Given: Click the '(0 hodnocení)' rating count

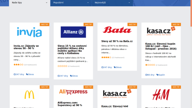Looking at the screenshot, I should (74, 66).
